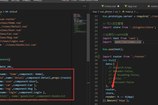Click the left editor vertical scrollbar thumb
The height and width of the screenshot is (105, 158).
point(88,38)
